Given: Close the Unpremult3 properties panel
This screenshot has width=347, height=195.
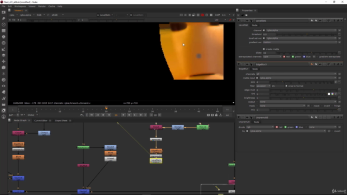Looking at the screenshot, I should pos(342,118).
